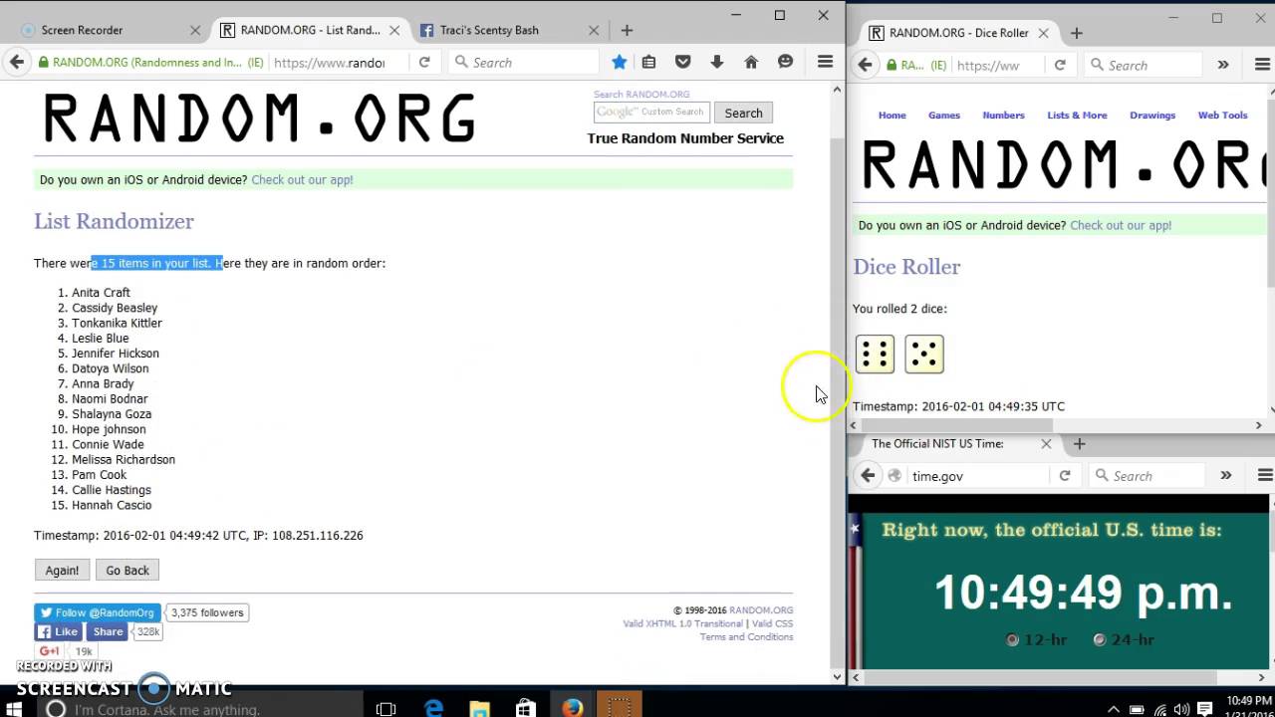1275x717 pixels.
Task: Go back in the time.gov window
Action: click(x=868, y=476)
